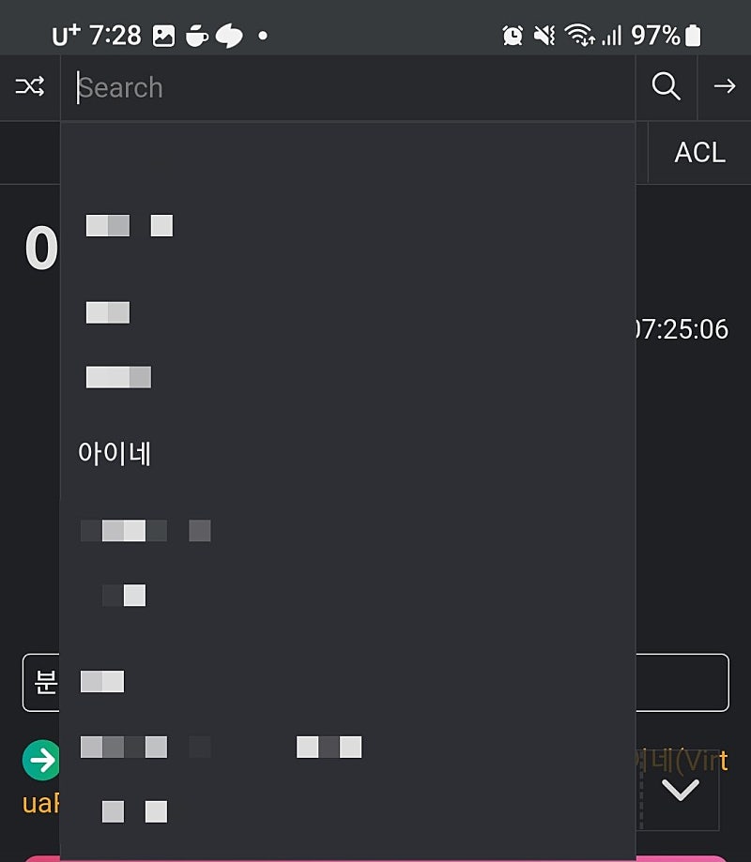Tap the coffee cup notification icon

197,36
